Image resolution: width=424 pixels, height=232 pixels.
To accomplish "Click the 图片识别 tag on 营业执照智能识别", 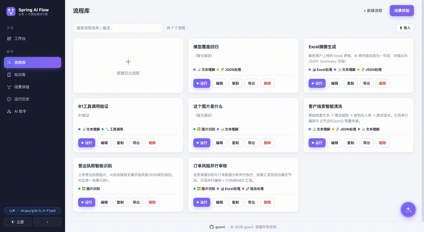I will pos(91,189).
